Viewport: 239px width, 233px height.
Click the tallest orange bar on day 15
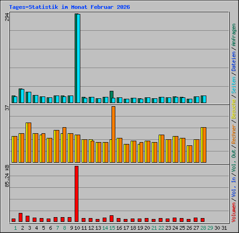[113, 135]
